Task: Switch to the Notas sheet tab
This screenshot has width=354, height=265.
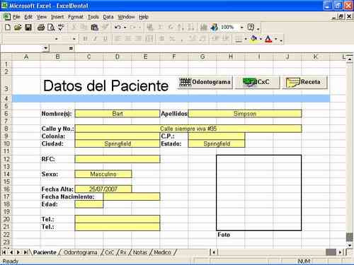Action: point(140,252)
